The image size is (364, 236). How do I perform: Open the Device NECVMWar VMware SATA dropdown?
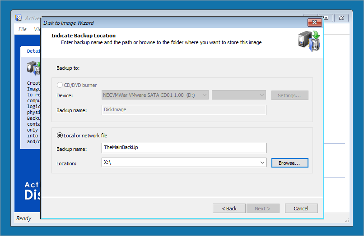click(x=155, y=95)
